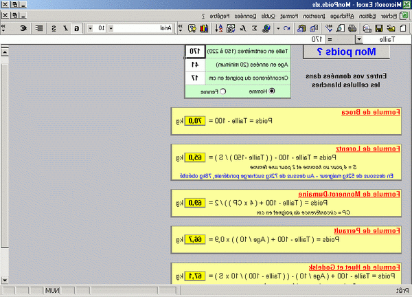Click the AutoSum sigma icon
The height and width of the screenshot is (297, 412).
[x=255, y=28]
